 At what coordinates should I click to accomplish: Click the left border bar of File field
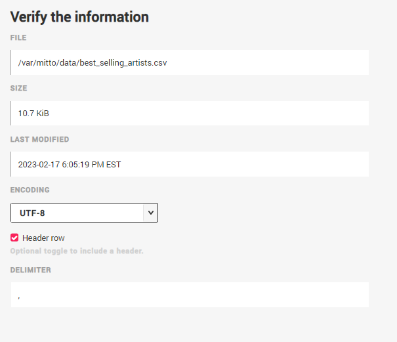click(x=11, y=62)
